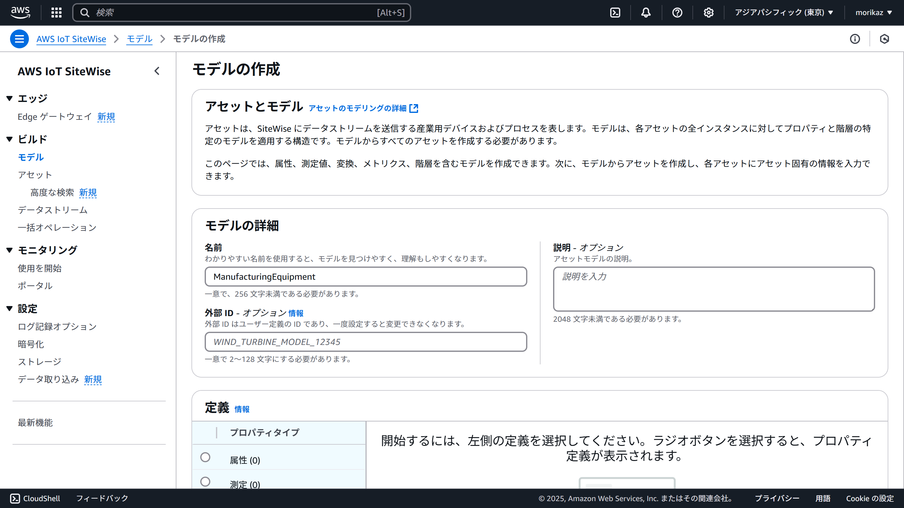Open CloudShell icon in top bar
904x508 pixels.
(x=615, y=13)
